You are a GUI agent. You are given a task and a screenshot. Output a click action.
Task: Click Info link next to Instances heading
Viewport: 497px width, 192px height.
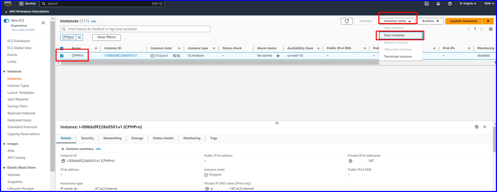tap(93, 21)
